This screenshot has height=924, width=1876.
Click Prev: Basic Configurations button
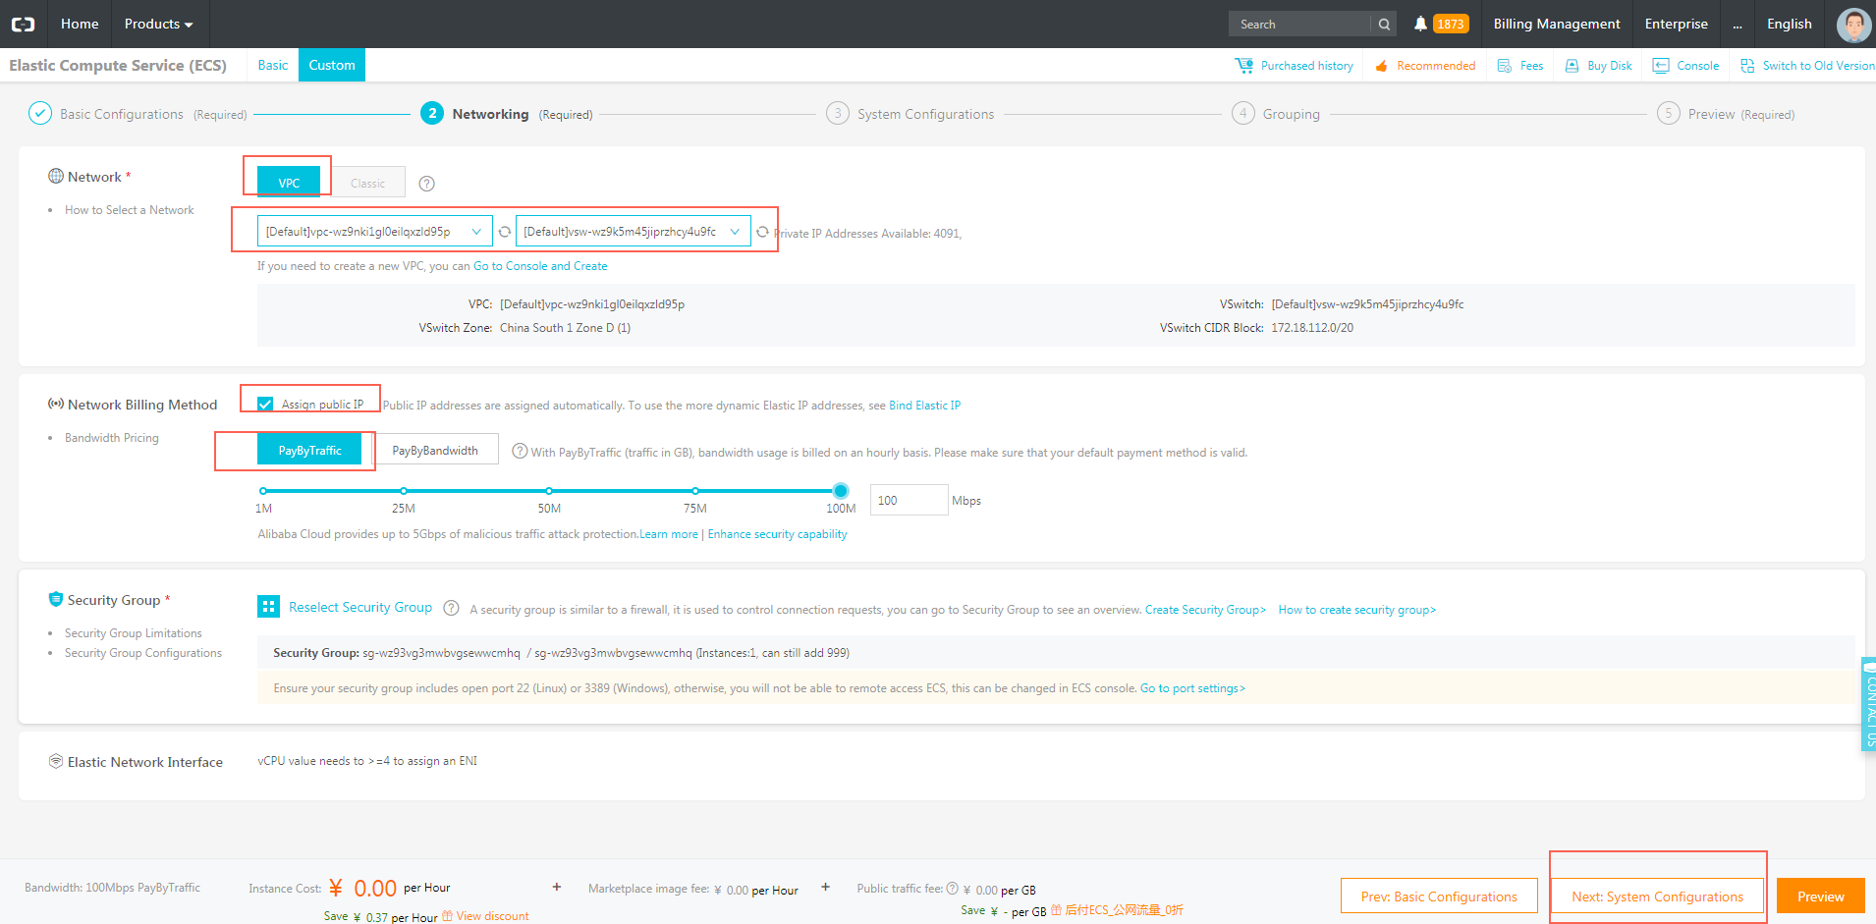[x=1439, y=896]
